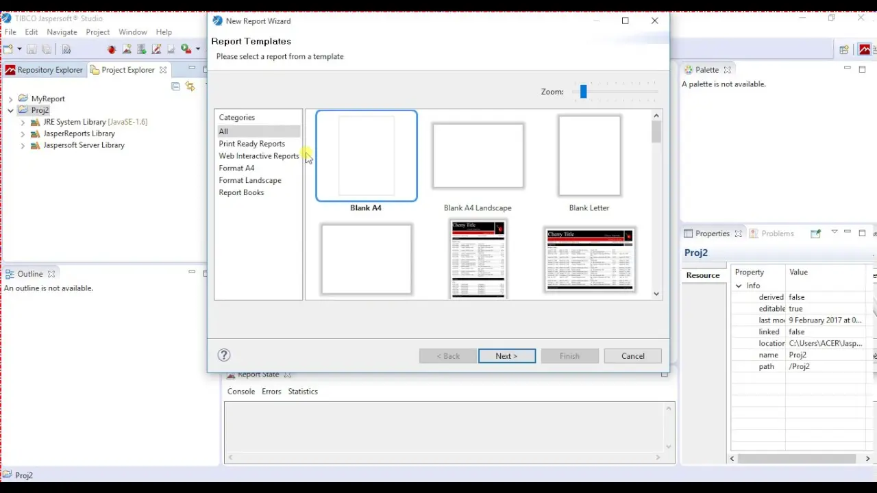
Task: Open the wizard help question mark icon
Action: tap(224, 355)
